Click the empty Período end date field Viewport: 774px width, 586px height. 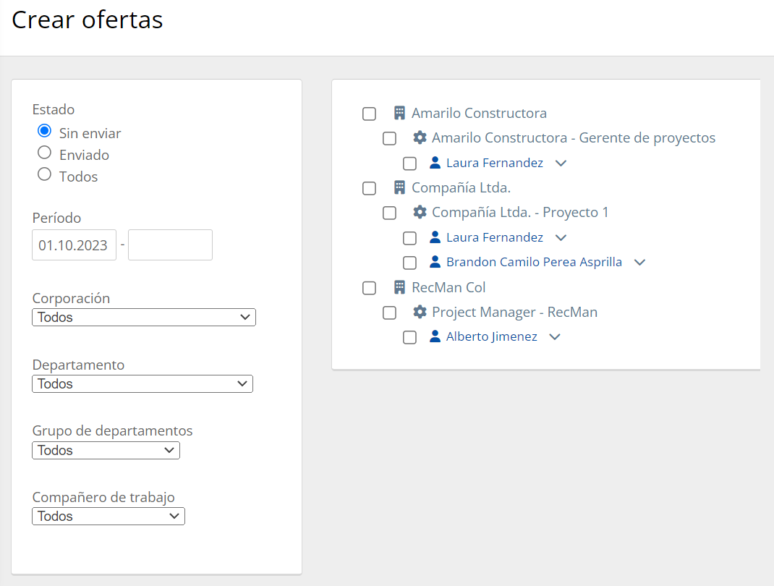point(170,245)
